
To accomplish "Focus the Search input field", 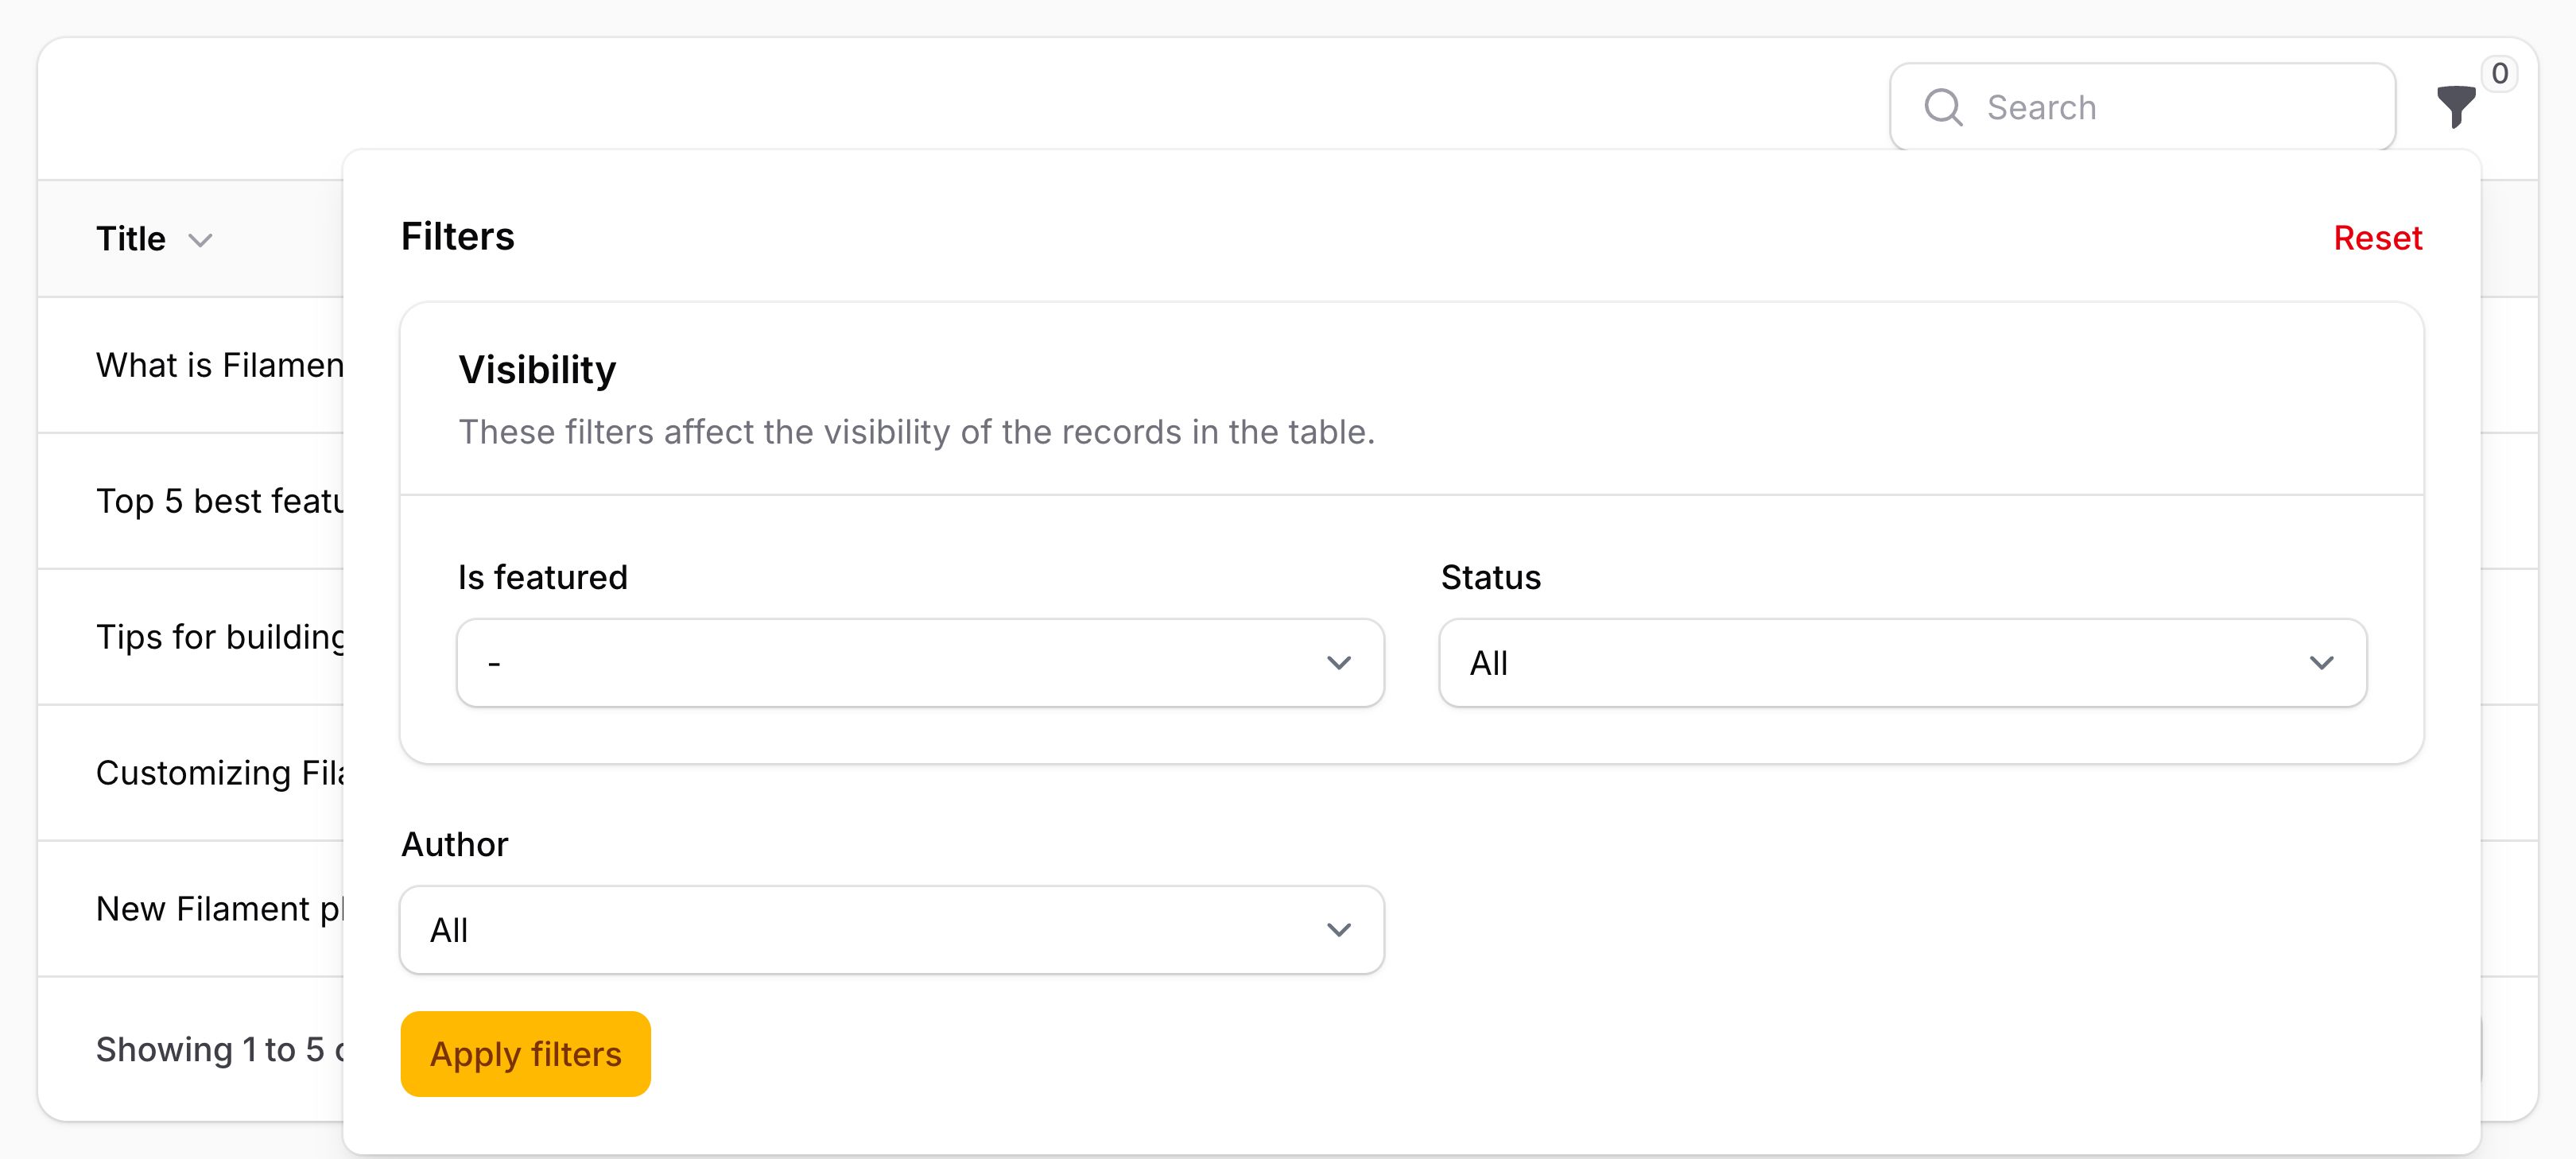I will click(x=2142, y=107).
